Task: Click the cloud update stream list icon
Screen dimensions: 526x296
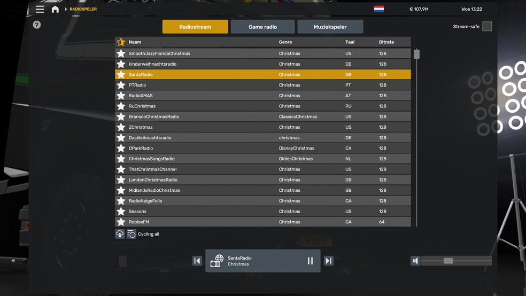Action: coord(120,234)
